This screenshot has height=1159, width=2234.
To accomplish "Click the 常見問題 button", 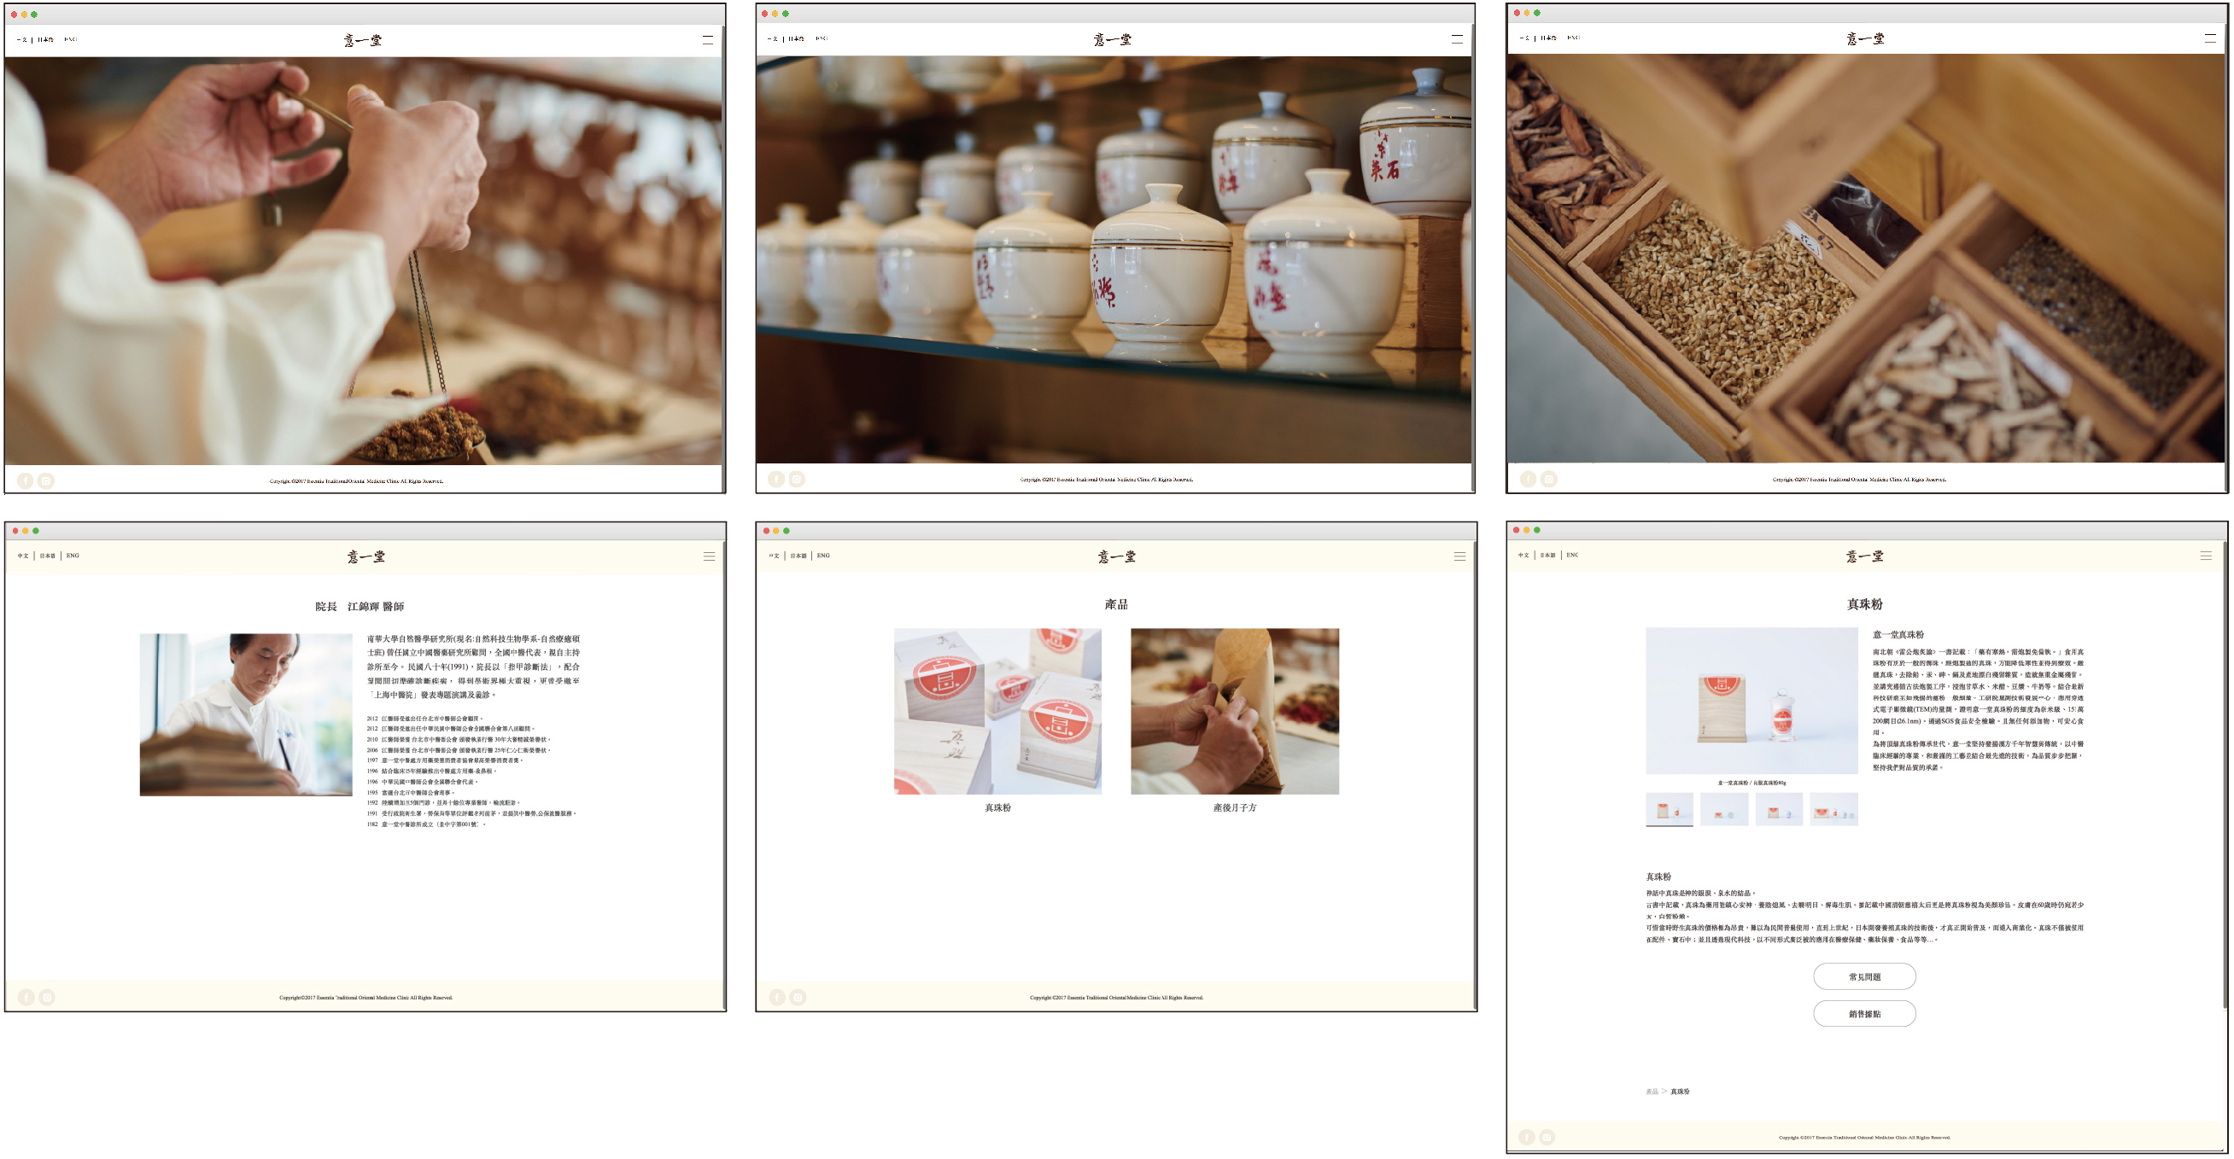I will point(1863,976).
